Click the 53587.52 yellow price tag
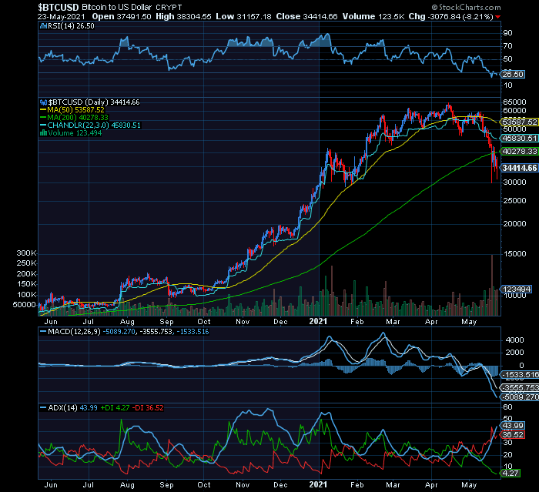539x492 pixels. [x=520, y=122]
